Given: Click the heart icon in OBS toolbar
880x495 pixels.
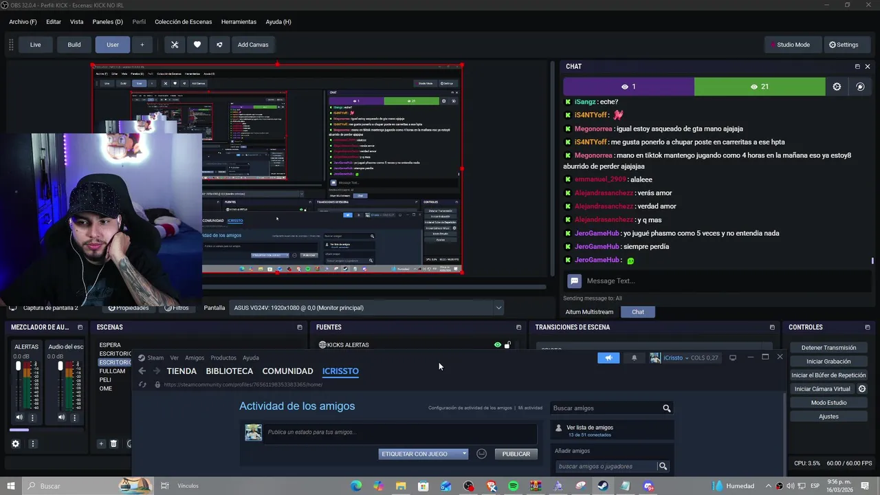Looking at the screenshot, I should click(x=197, y=45).
